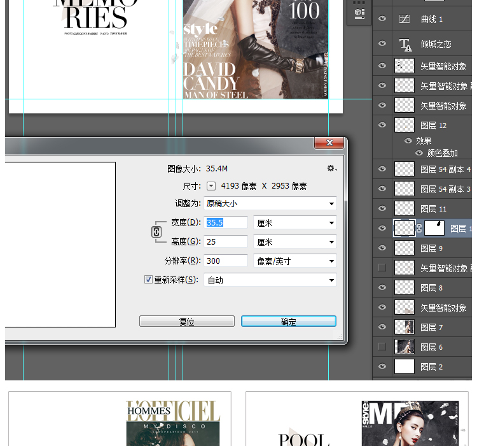Open the 调整为 preset dropdown
The image size is (477, 446).
pos(270,204)
